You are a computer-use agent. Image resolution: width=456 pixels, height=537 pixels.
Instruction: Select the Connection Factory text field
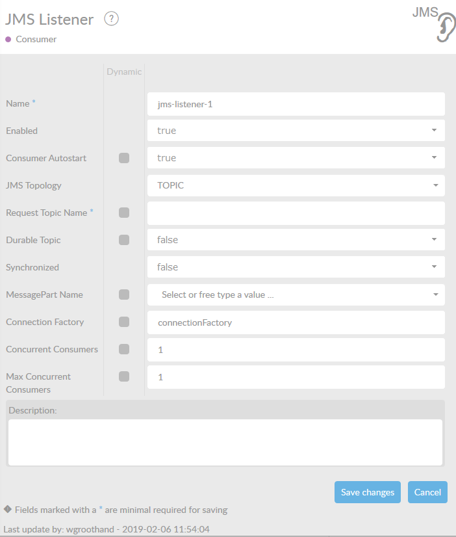(296, 322)
